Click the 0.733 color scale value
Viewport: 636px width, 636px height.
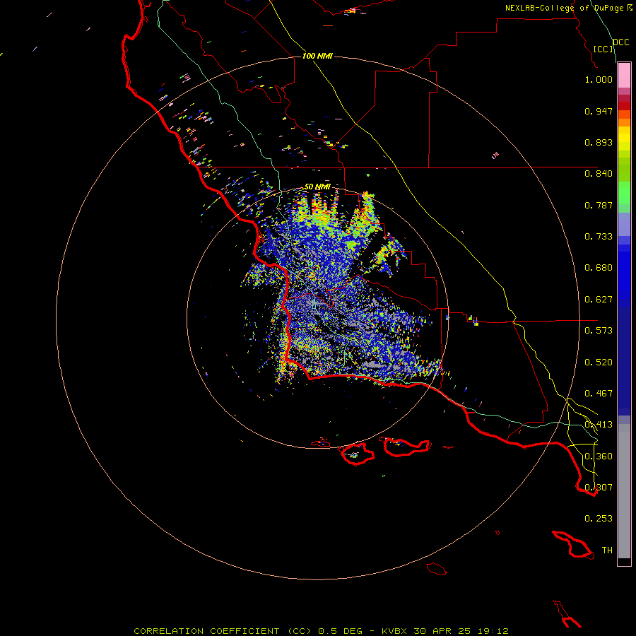pos(599,237)
